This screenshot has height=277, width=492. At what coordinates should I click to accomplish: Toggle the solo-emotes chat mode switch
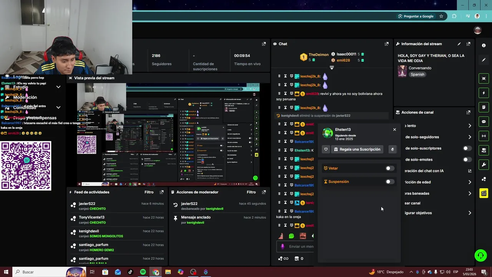point(467,160)
